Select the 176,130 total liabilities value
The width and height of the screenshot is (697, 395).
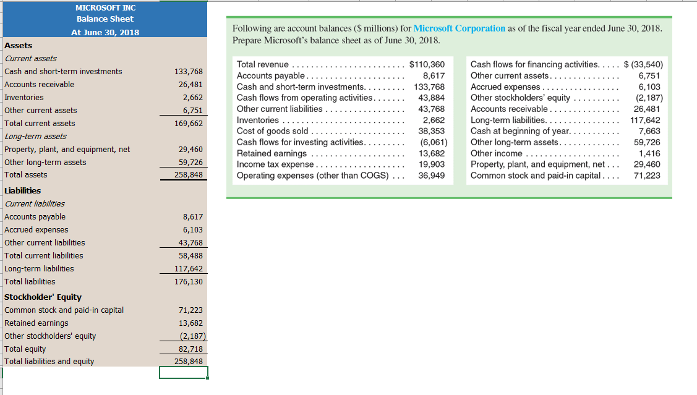189,282
